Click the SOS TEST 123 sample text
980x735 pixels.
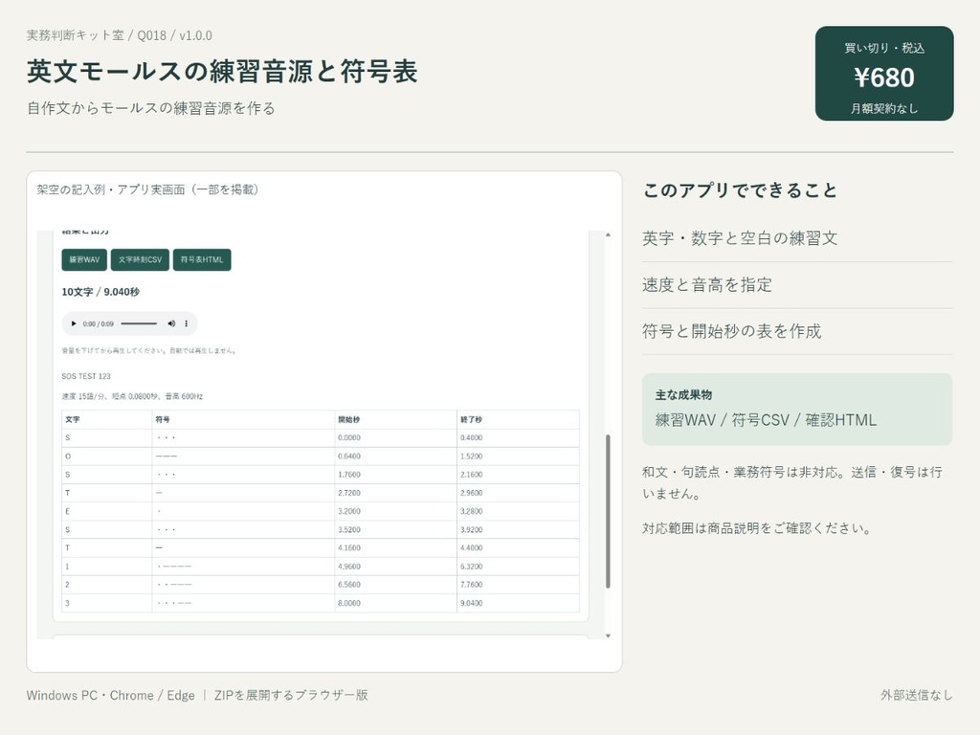pos(86,376)
